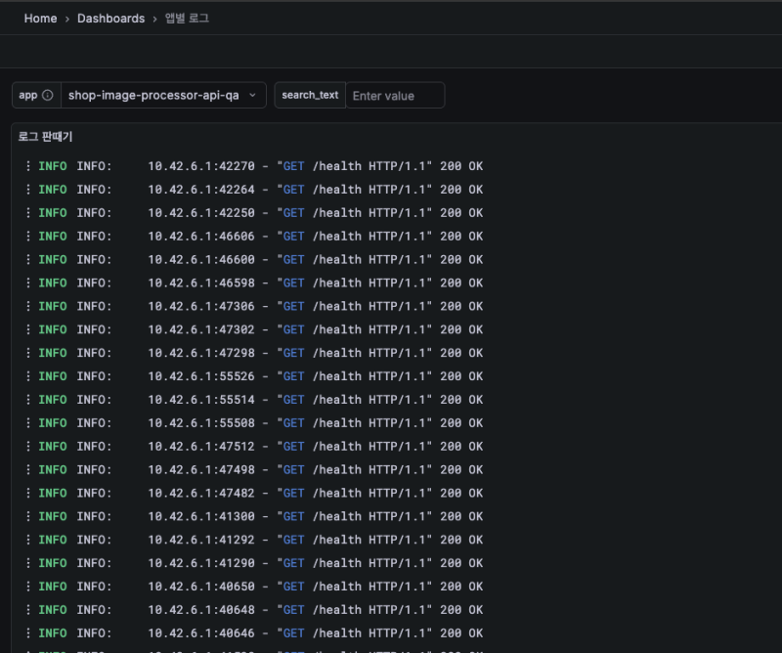This screenshot has width=782, height=653.
Task: Open Dashboards breadcrumb link
Action: tap(110, 19)
